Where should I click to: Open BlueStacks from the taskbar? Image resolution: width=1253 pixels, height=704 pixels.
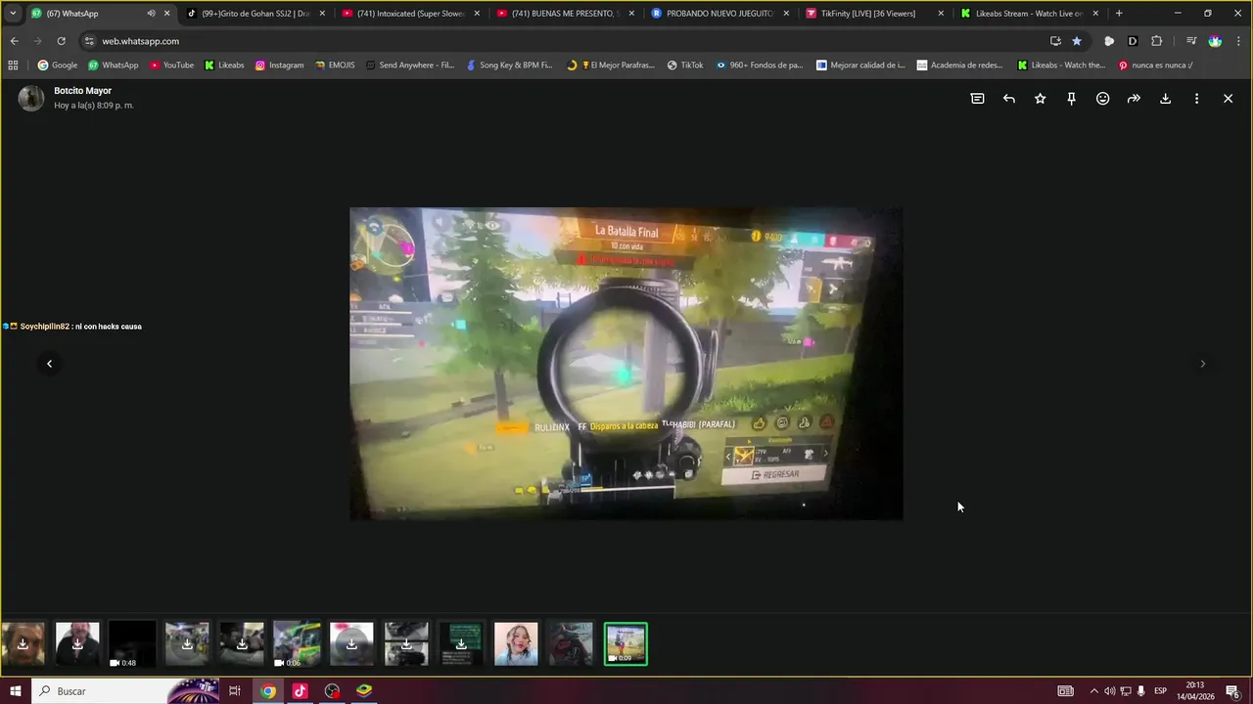[364, 691]
